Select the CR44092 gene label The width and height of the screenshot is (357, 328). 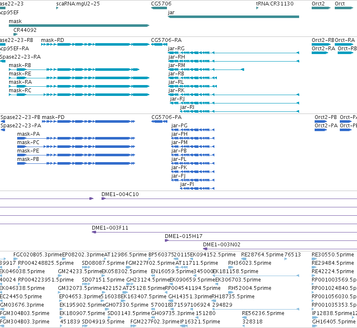tap(25, 30)
